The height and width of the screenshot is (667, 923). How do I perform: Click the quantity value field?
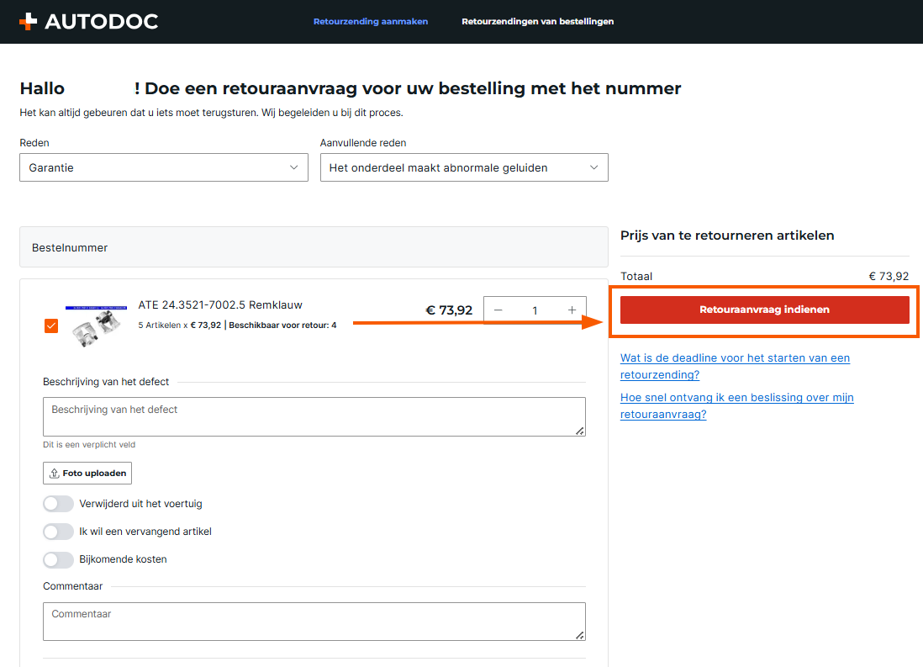pos(535,310)
